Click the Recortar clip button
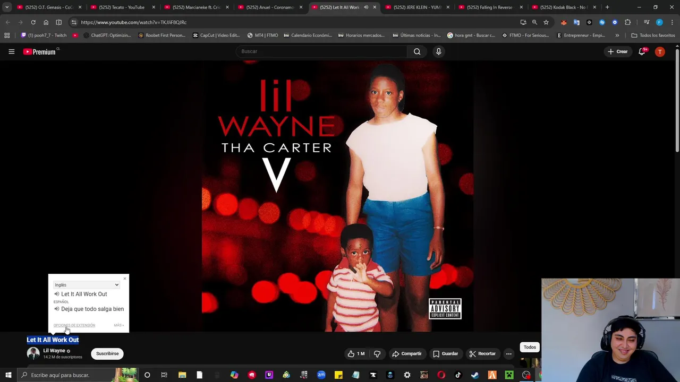The width and height of the screenshot is (680, 382). pyautogui.click(x=482, y=354)
